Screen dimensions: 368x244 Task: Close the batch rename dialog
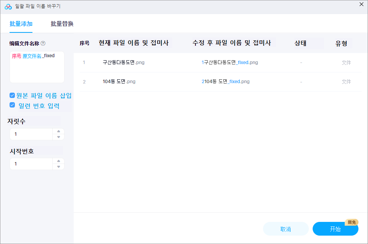tap(362, 4)
